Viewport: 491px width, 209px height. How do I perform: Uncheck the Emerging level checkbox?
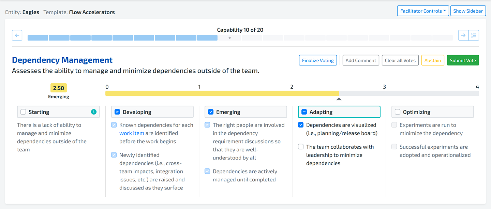(211, 112)
